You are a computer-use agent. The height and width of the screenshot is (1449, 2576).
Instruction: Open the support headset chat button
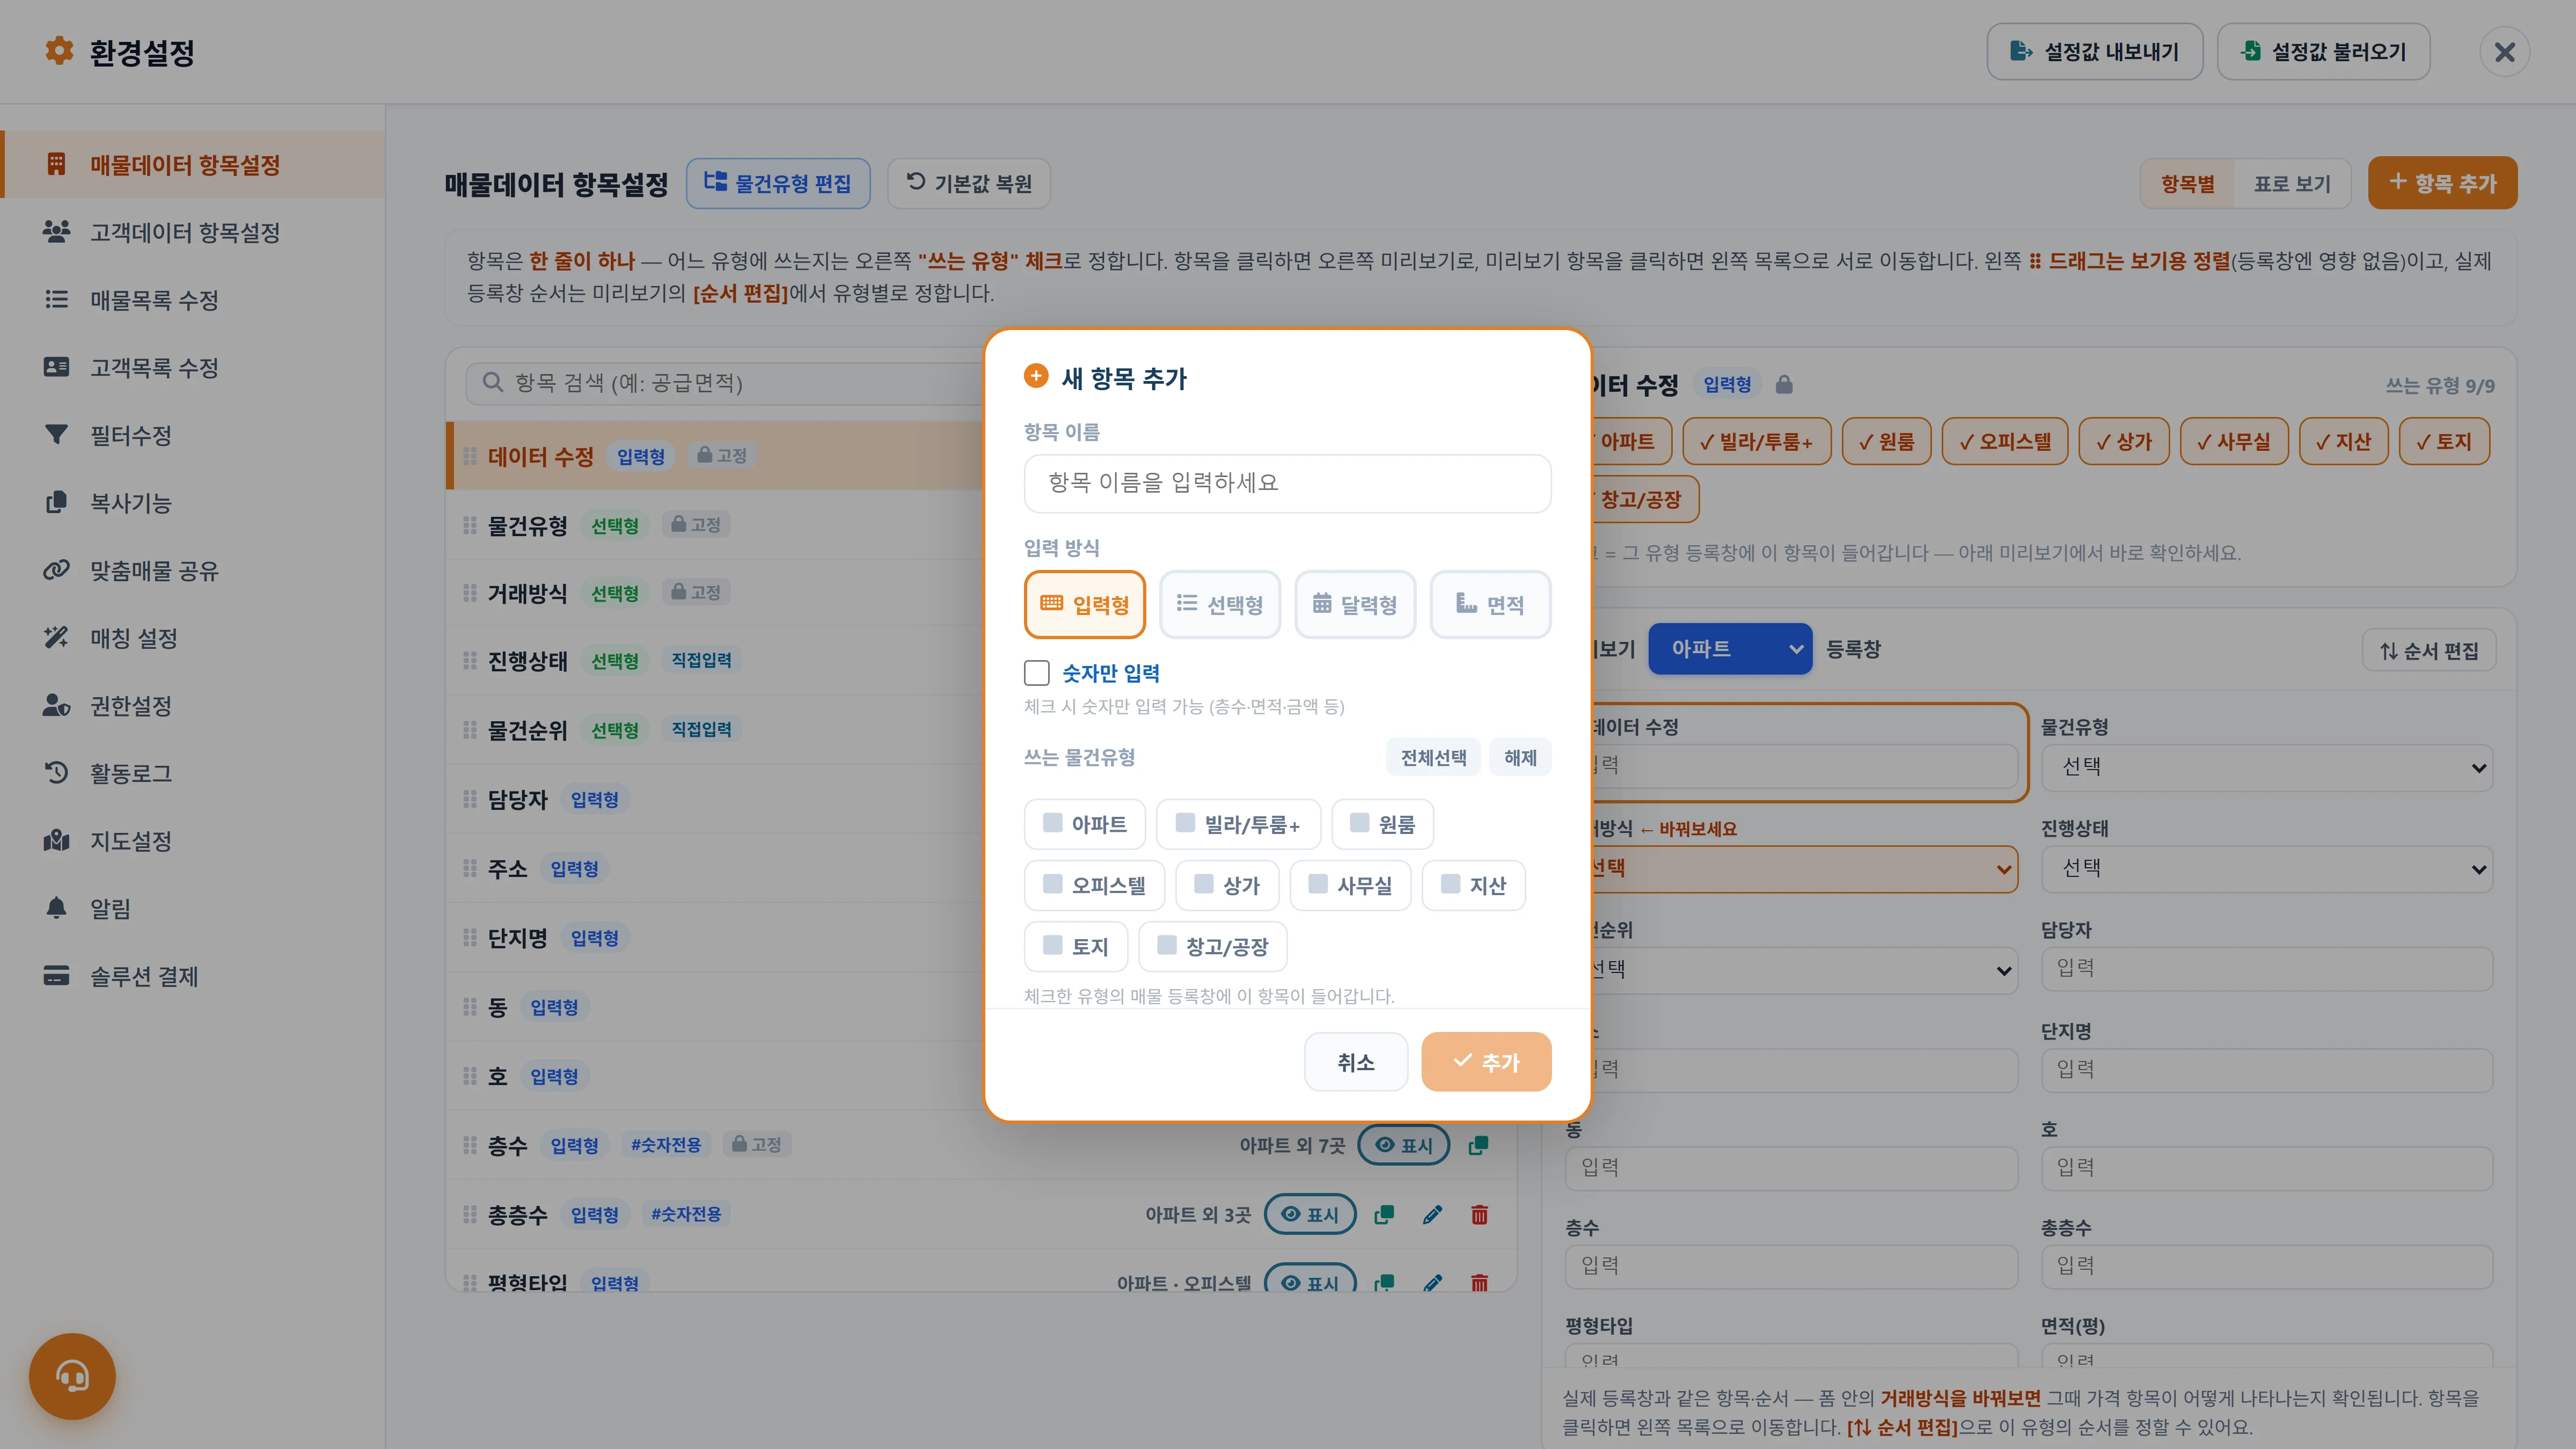[x=72, y=1376]
